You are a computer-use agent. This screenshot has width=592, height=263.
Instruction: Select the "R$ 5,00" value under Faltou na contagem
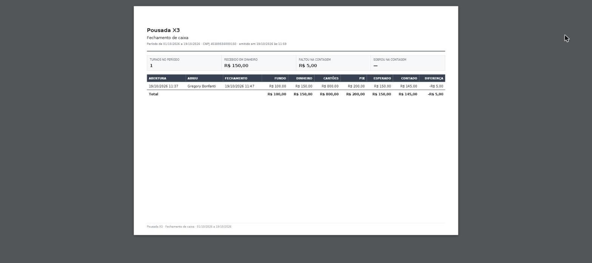pos(308,66)
